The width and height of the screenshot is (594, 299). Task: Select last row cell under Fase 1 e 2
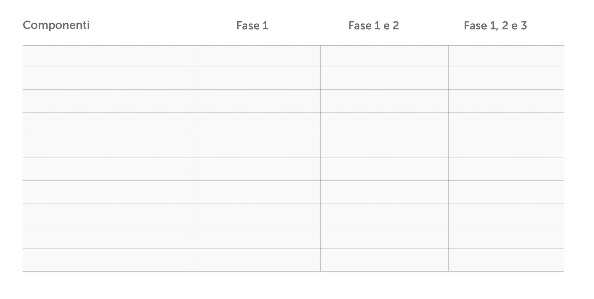[384, 260]
